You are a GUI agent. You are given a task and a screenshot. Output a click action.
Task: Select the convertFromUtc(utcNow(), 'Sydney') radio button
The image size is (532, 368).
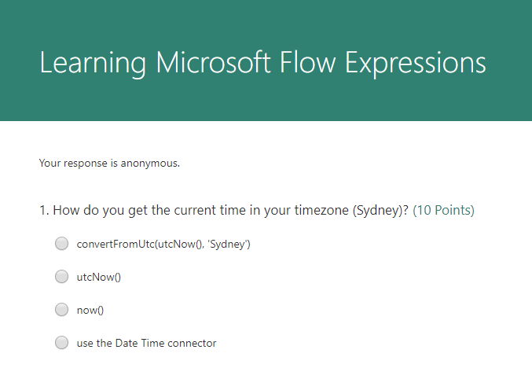61,244
